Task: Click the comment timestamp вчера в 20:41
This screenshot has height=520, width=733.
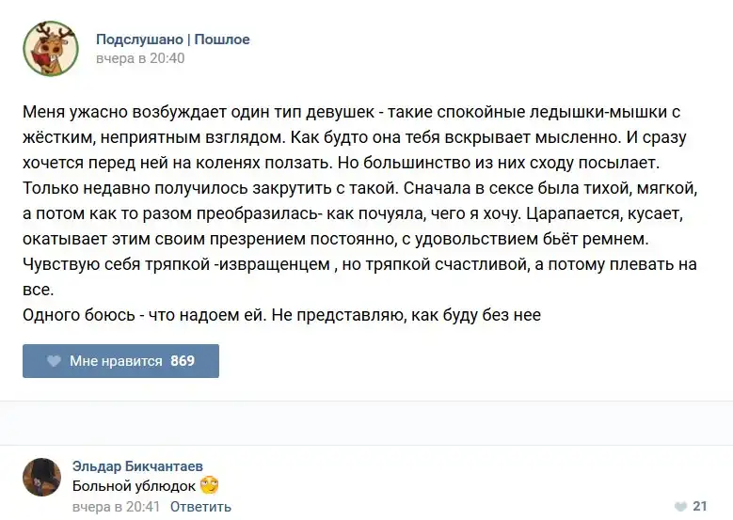Action: coord(117,507)
